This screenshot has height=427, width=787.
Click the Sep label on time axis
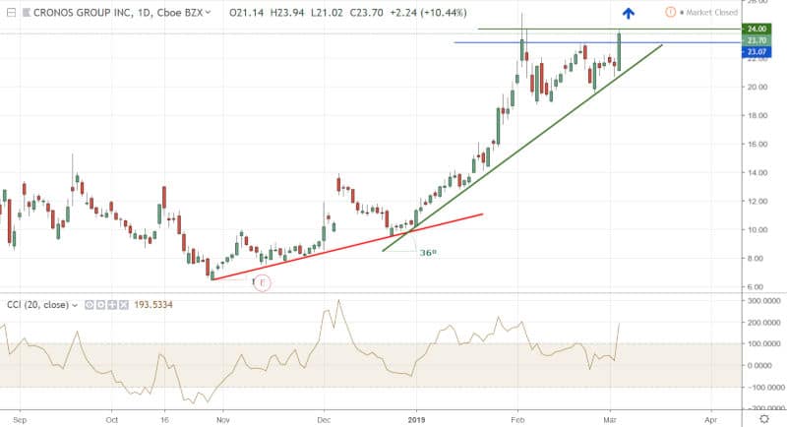click(x=20, y=419)
